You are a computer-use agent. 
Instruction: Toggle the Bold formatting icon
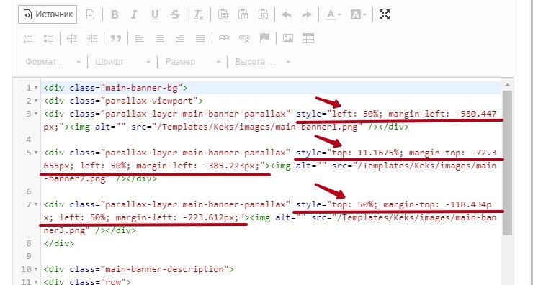click(115, 14)
